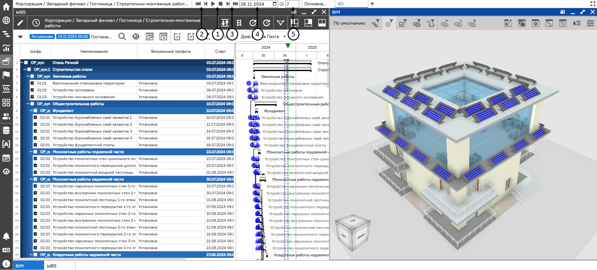Screen dimensions: 597x270
Task: Click the playback speed field showing 7
Action: (x=292, y=4)
